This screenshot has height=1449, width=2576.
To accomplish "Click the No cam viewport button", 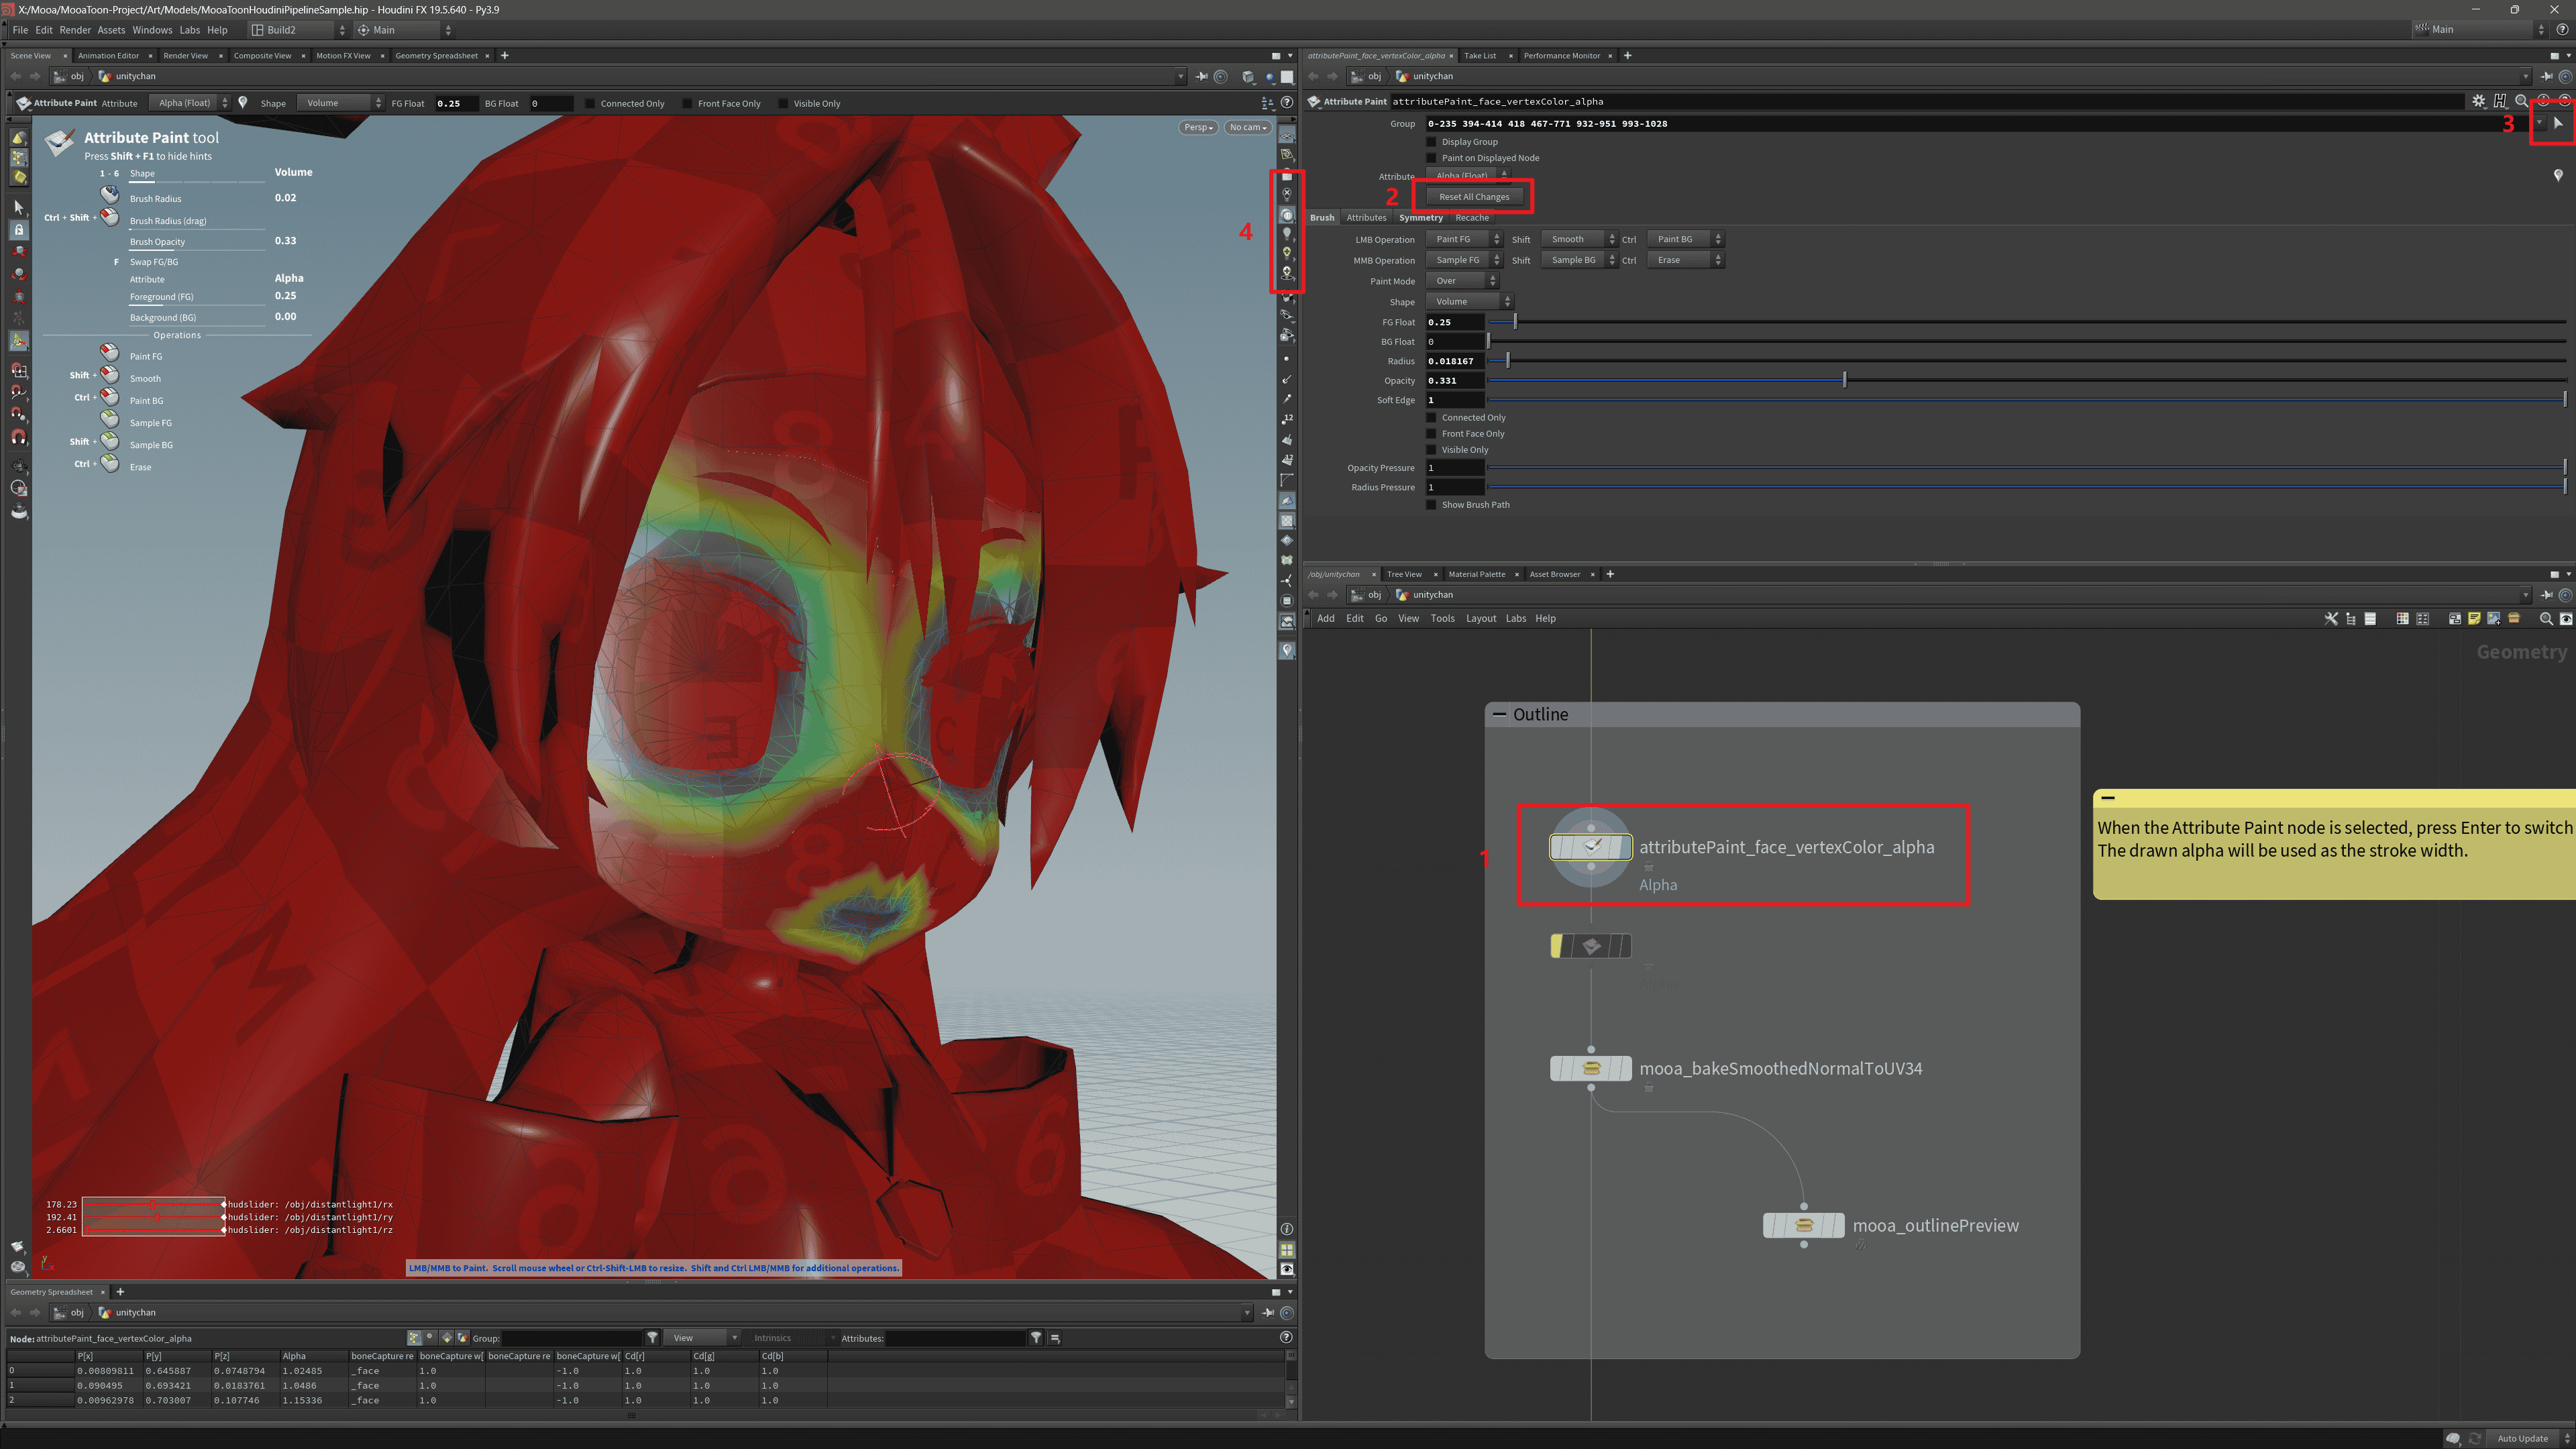I will 1247,127.
